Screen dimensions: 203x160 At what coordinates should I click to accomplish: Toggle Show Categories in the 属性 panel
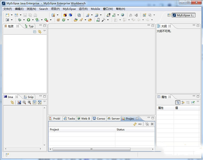point(178,102)
